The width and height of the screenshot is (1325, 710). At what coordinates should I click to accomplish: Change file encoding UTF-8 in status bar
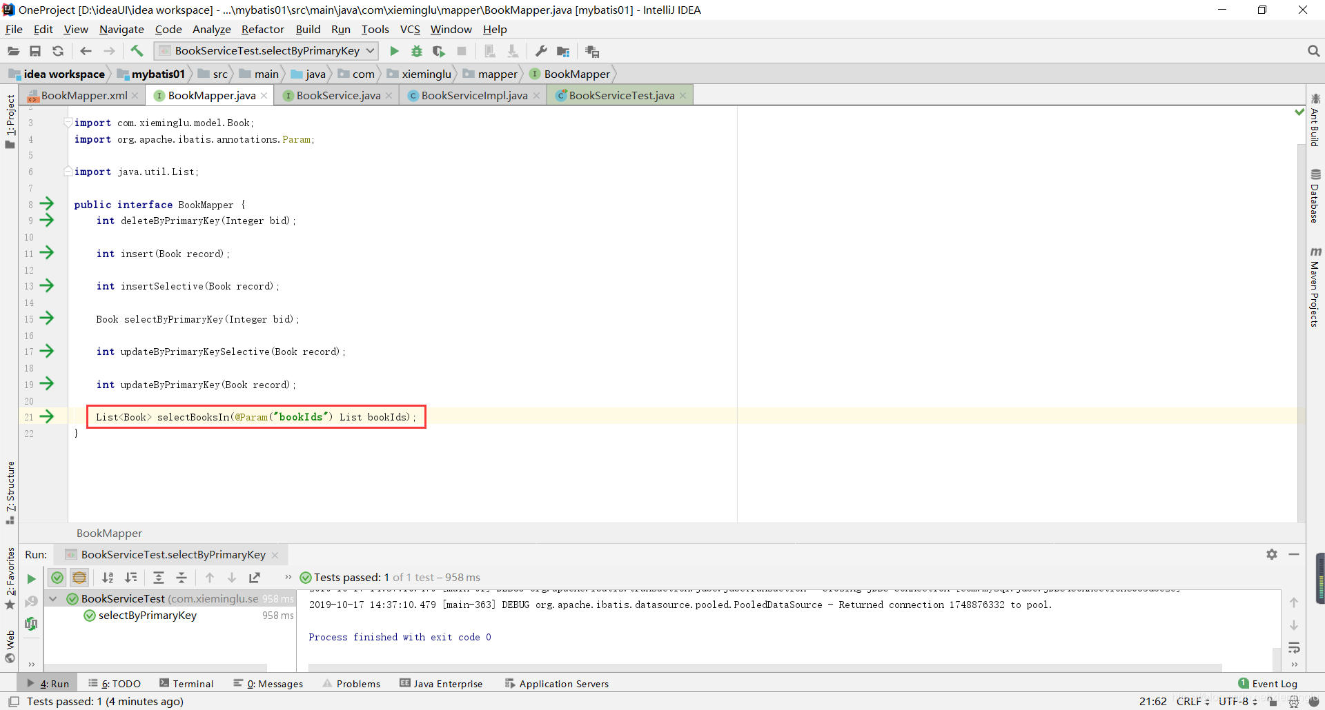click(1237, 701)
